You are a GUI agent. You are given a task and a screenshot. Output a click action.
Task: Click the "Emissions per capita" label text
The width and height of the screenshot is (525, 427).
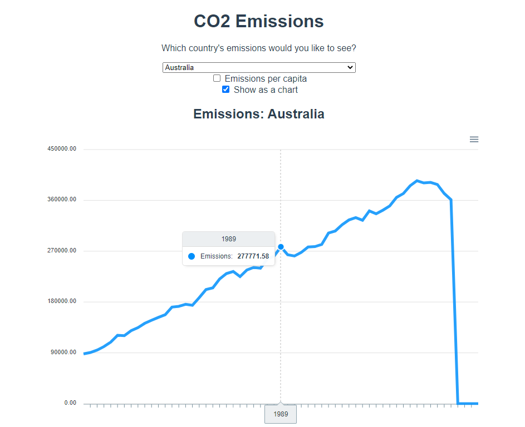(266, 79)
